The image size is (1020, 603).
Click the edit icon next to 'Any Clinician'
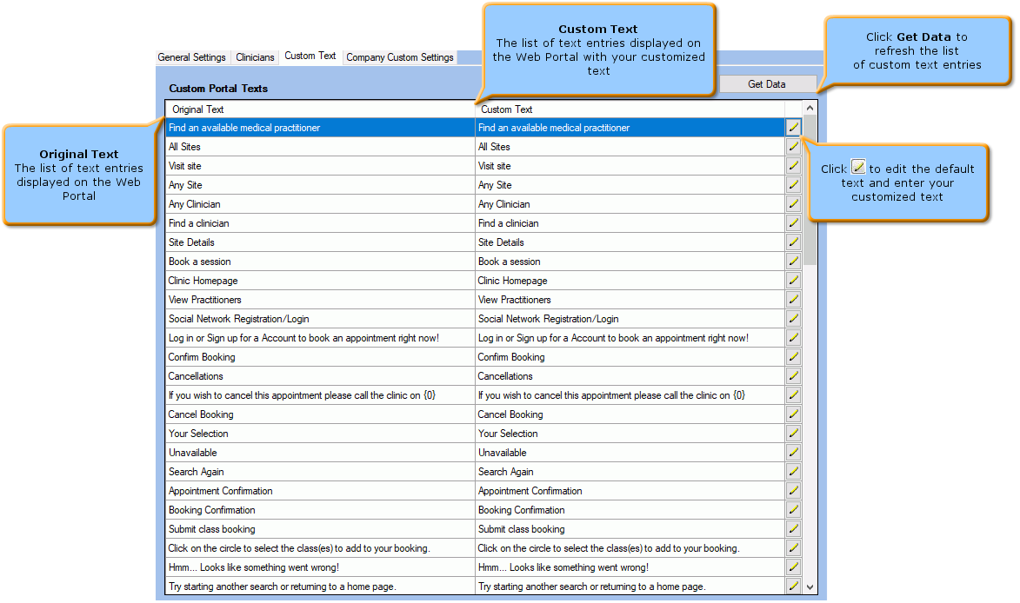[x=793, y=203]
